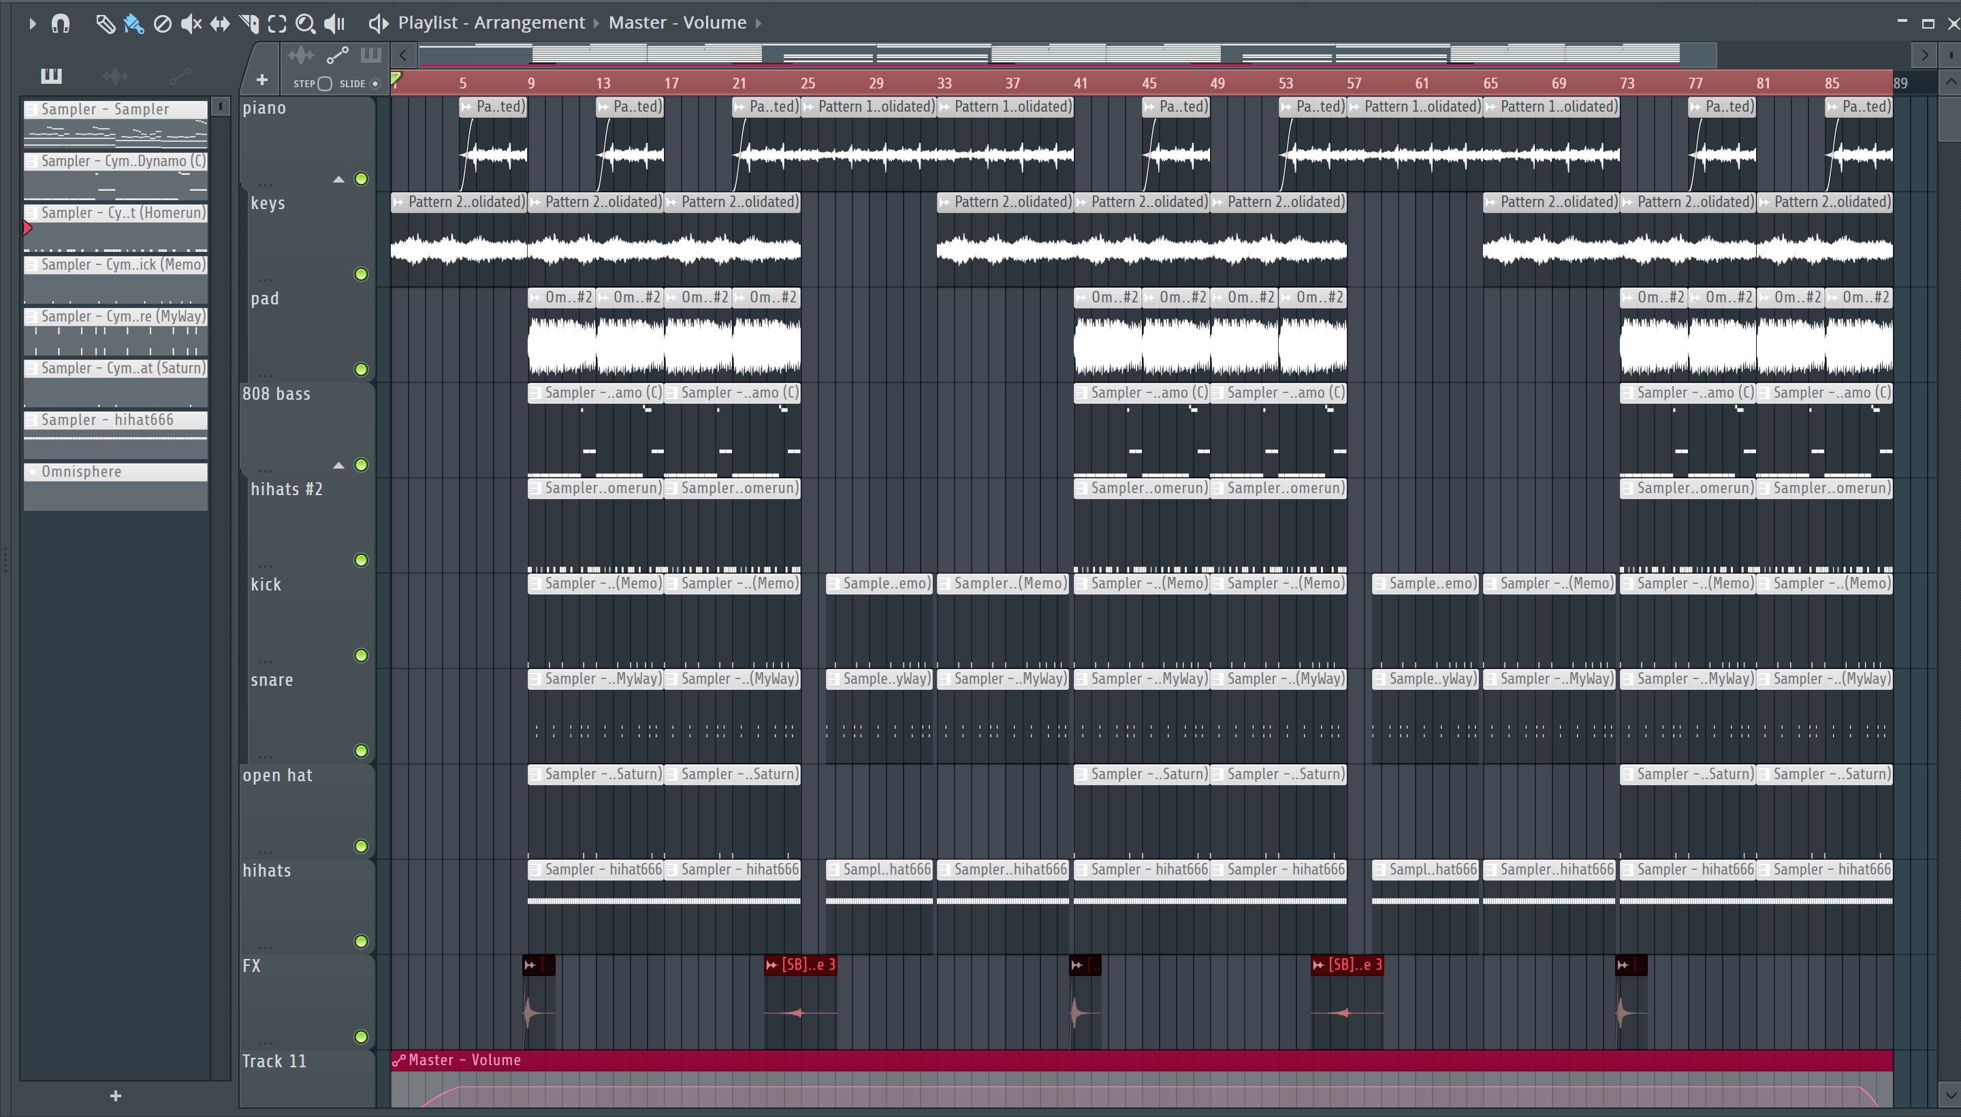Open the arrow after Master - Volume
The height and width of the screenshot is (1117, 1961).
click(x=759, y=24)
